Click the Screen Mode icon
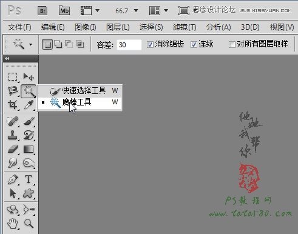This screenshot has height=234, width=298. [x=184, y=10]
